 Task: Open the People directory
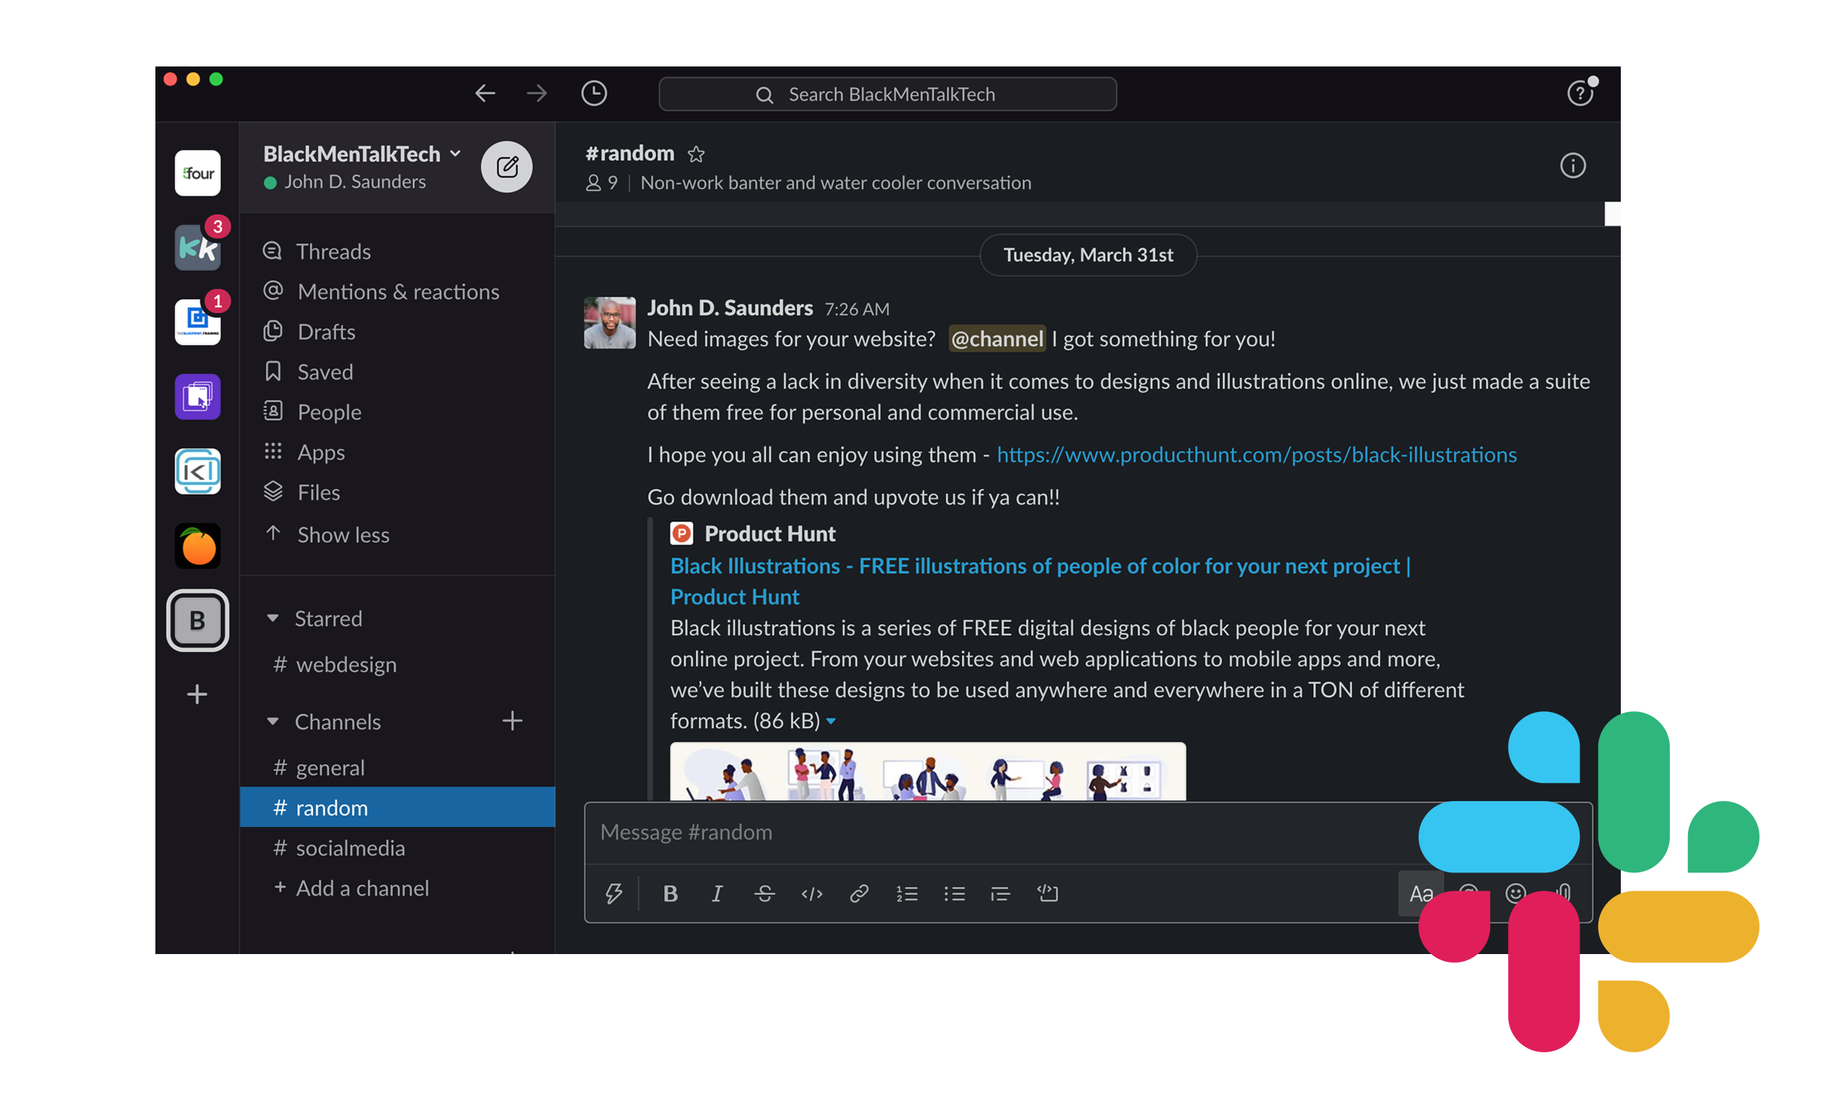point(397,412)
